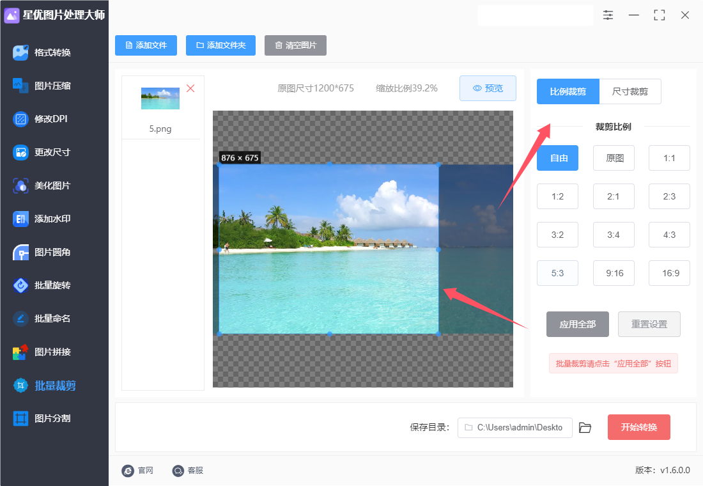Open the 修改DPI tool
703x486 pixels.
(42, 119)
